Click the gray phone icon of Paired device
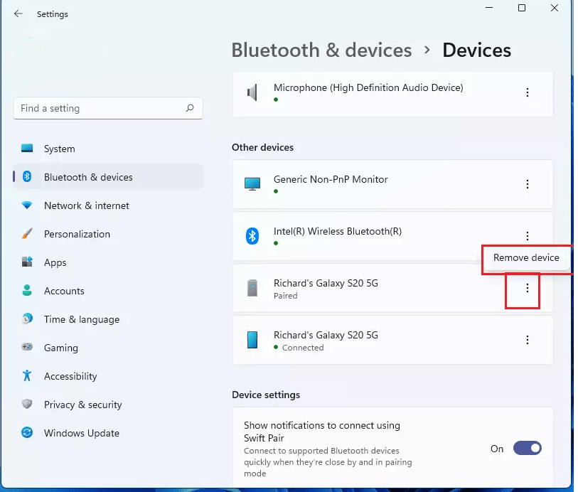This screenshot has width=578, height=492. pyautogui.click(x=252, y=288)
